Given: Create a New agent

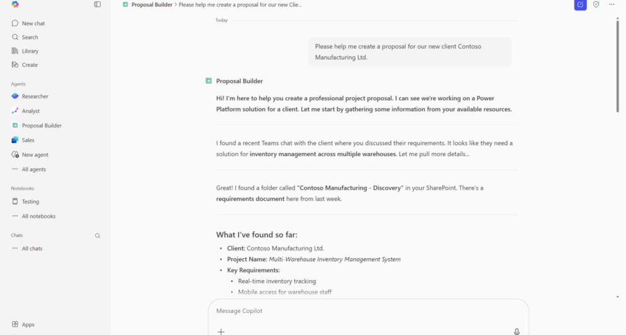Looking at the screenshot, I should pyautogui.click(x=30, y=155).
